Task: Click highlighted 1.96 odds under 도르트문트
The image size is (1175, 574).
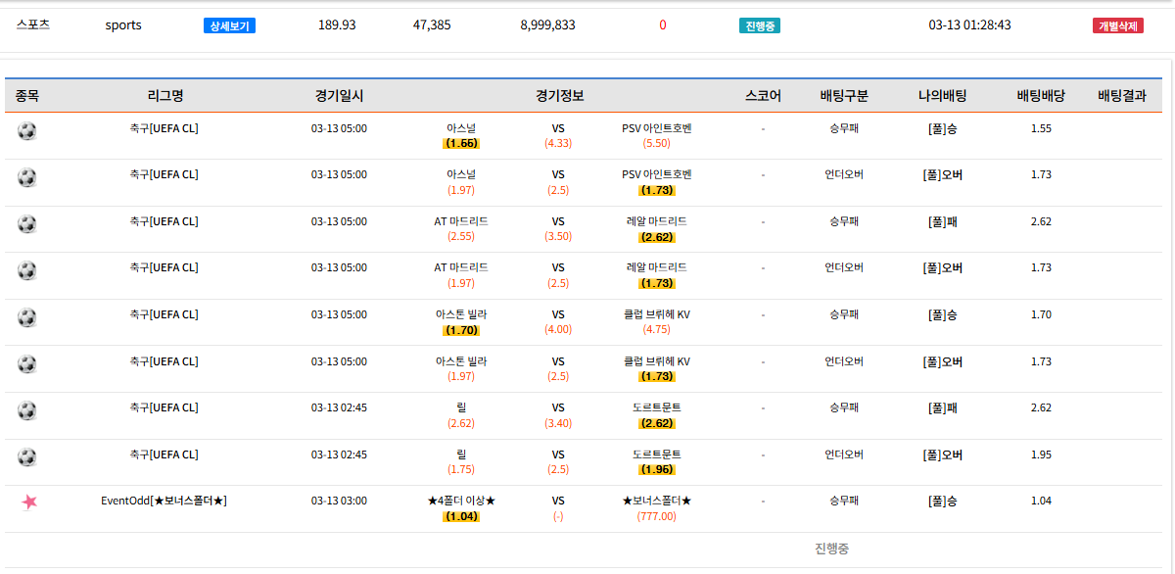Action: tap(657, 470)
